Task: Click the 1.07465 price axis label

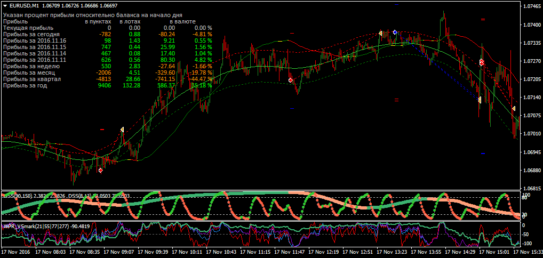Action: (533, 6)
